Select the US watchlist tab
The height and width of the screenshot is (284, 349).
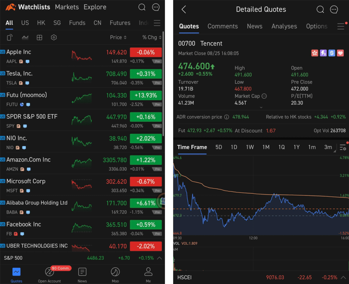coord(25,23)
